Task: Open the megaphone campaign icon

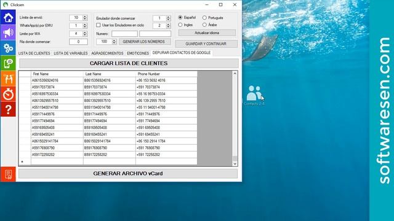Action: pyautogui.click(x=8, y=33)
